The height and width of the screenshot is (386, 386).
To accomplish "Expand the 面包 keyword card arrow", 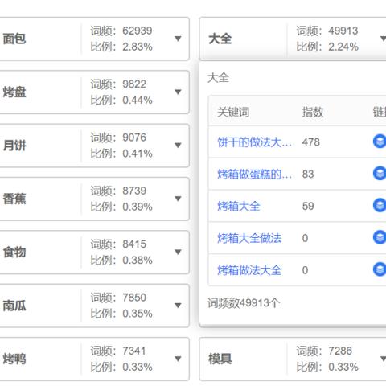I will tap(178, 39).
